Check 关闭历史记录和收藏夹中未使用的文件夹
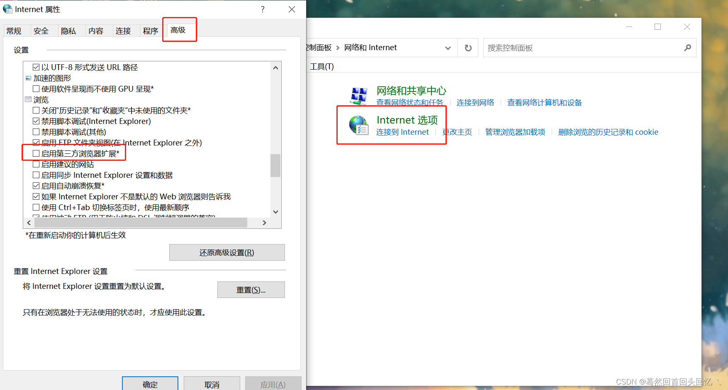The height and width of the screenshot is (390, 728). coord(36,110)
